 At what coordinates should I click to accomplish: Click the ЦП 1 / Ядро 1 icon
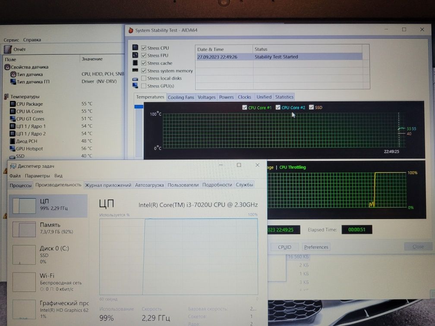(13, 126)
